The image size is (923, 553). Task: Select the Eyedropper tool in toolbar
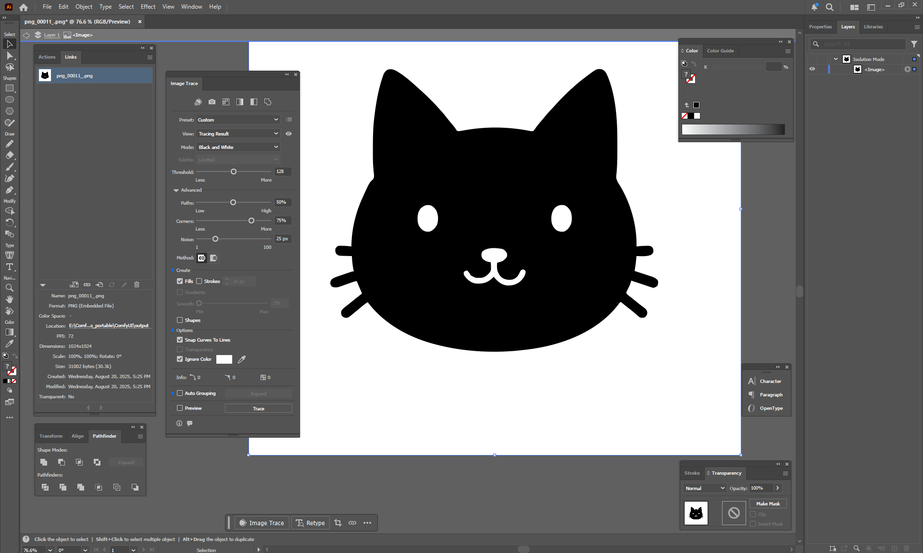point(9,344)
